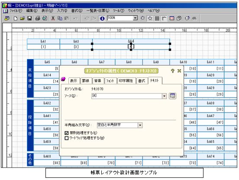
Task: Expand the ソース combo box arrow
Action: (x=164, y=96)
